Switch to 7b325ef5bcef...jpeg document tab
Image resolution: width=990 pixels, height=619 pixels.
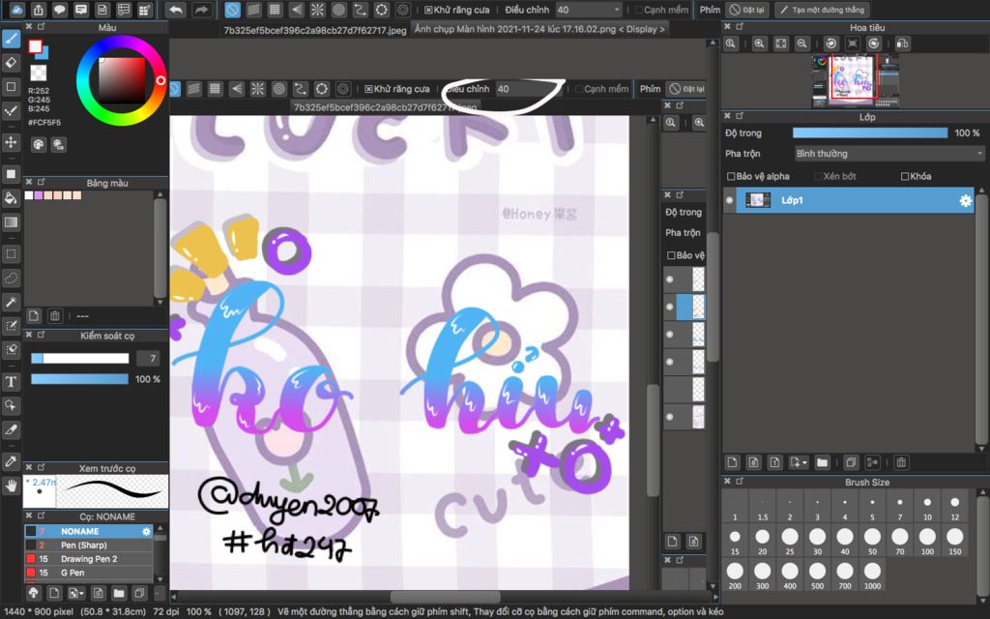315,30
